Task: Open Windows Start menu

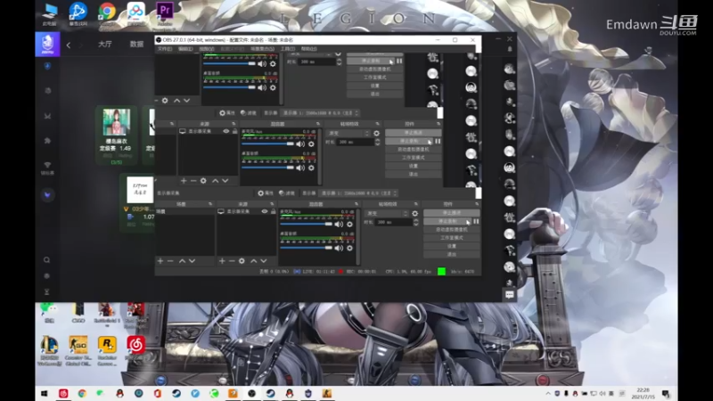Action: click(44, 393)
